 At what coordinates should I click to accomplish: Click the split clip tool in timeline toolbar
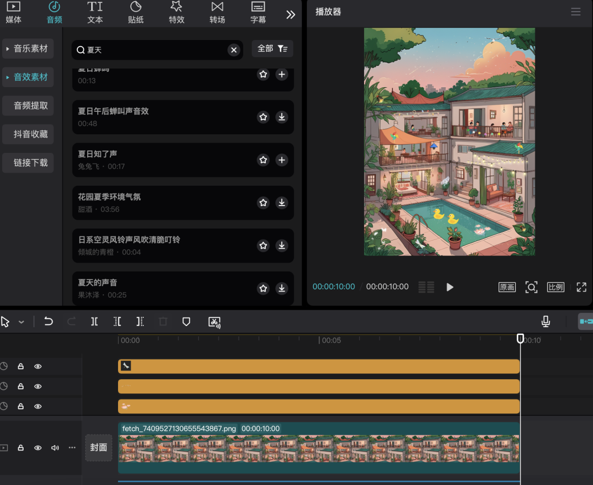[x=94, y=322]
